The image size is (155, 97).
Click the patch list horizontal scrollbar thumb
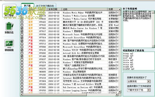pos(55,94)
